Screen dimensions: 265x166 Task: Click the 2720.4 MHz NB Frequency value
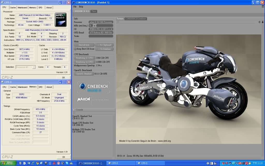point(59,101)
